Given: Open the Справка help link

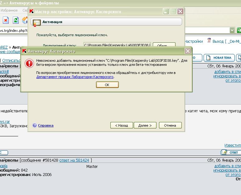Looking at the screenshot, I should [46, 125].
